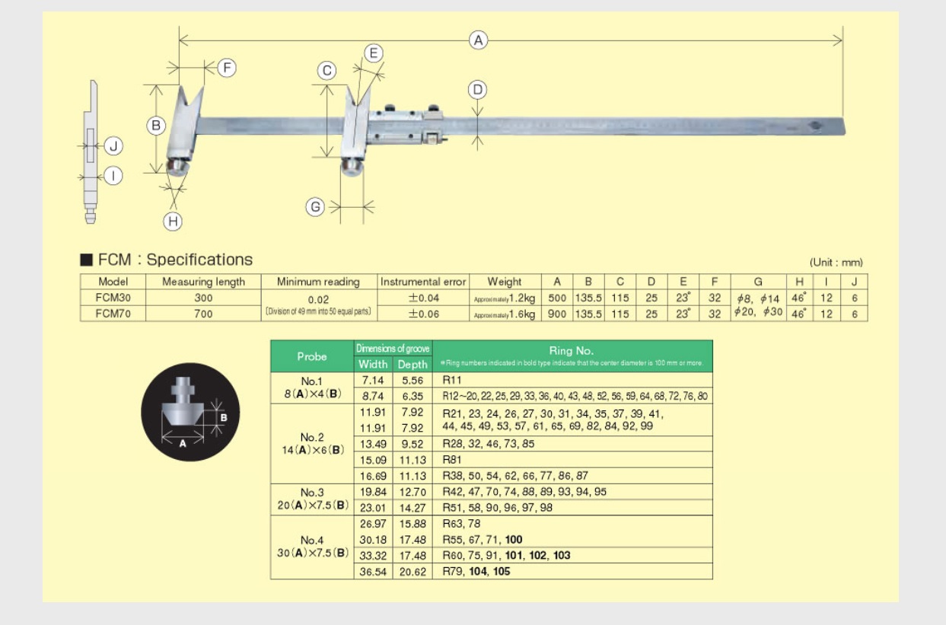
Task: Select the "Instrumental error" column header
Action: 423,282
